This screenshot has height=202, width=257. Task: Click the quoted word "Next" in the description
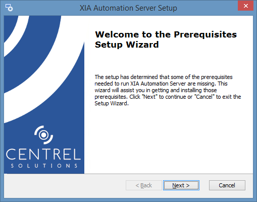149,97
